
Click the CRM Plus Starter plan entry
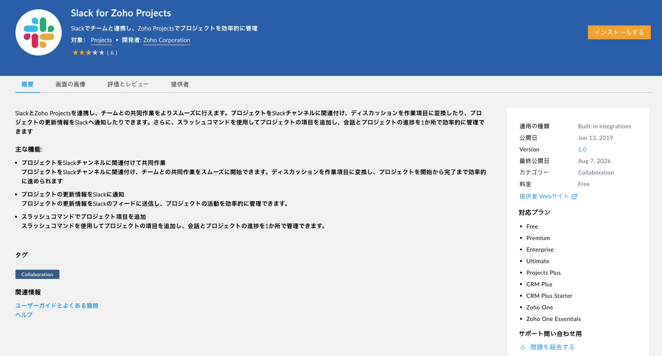(x=549, y=296)
